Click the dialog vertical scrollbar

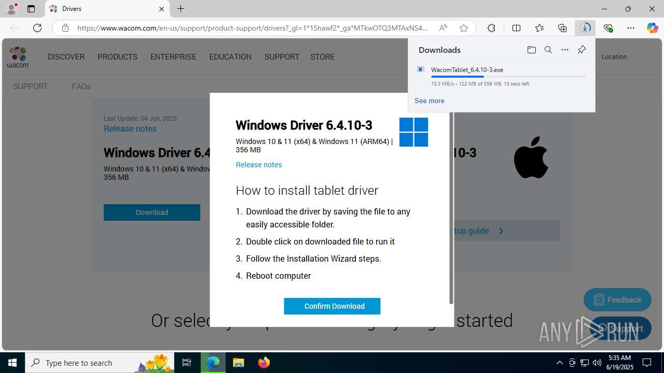[451, 207]
